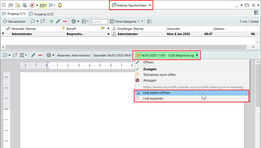Open the print dropdown arrow in upper toolbar
The height and width of the screenshot is (148, 261).
tap(78, 21)
